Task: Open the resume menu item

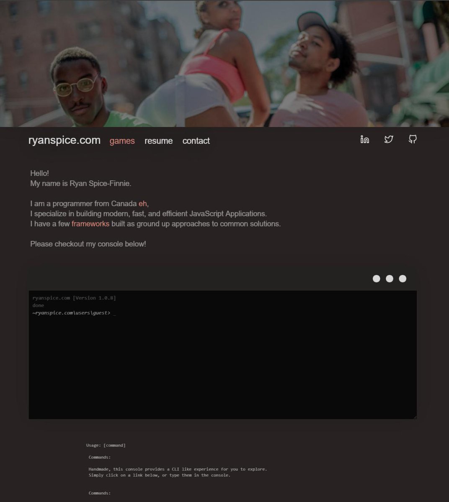Action: click(159, 141)
